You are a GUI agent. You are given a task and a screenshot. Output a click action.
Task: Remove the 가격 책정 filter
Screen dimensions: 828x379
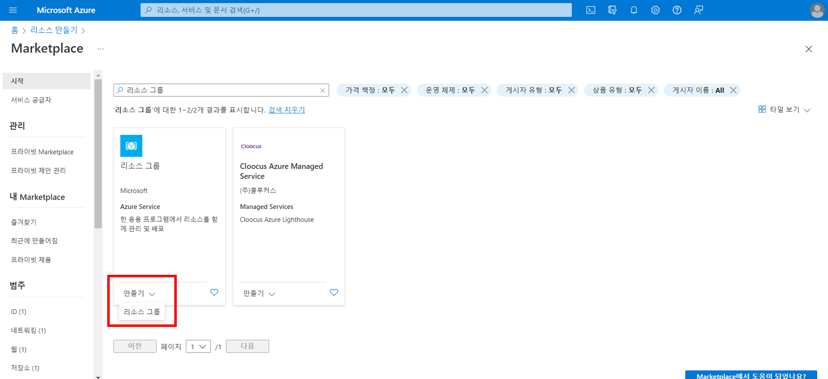pyautogui.click(x=404, y=90)
